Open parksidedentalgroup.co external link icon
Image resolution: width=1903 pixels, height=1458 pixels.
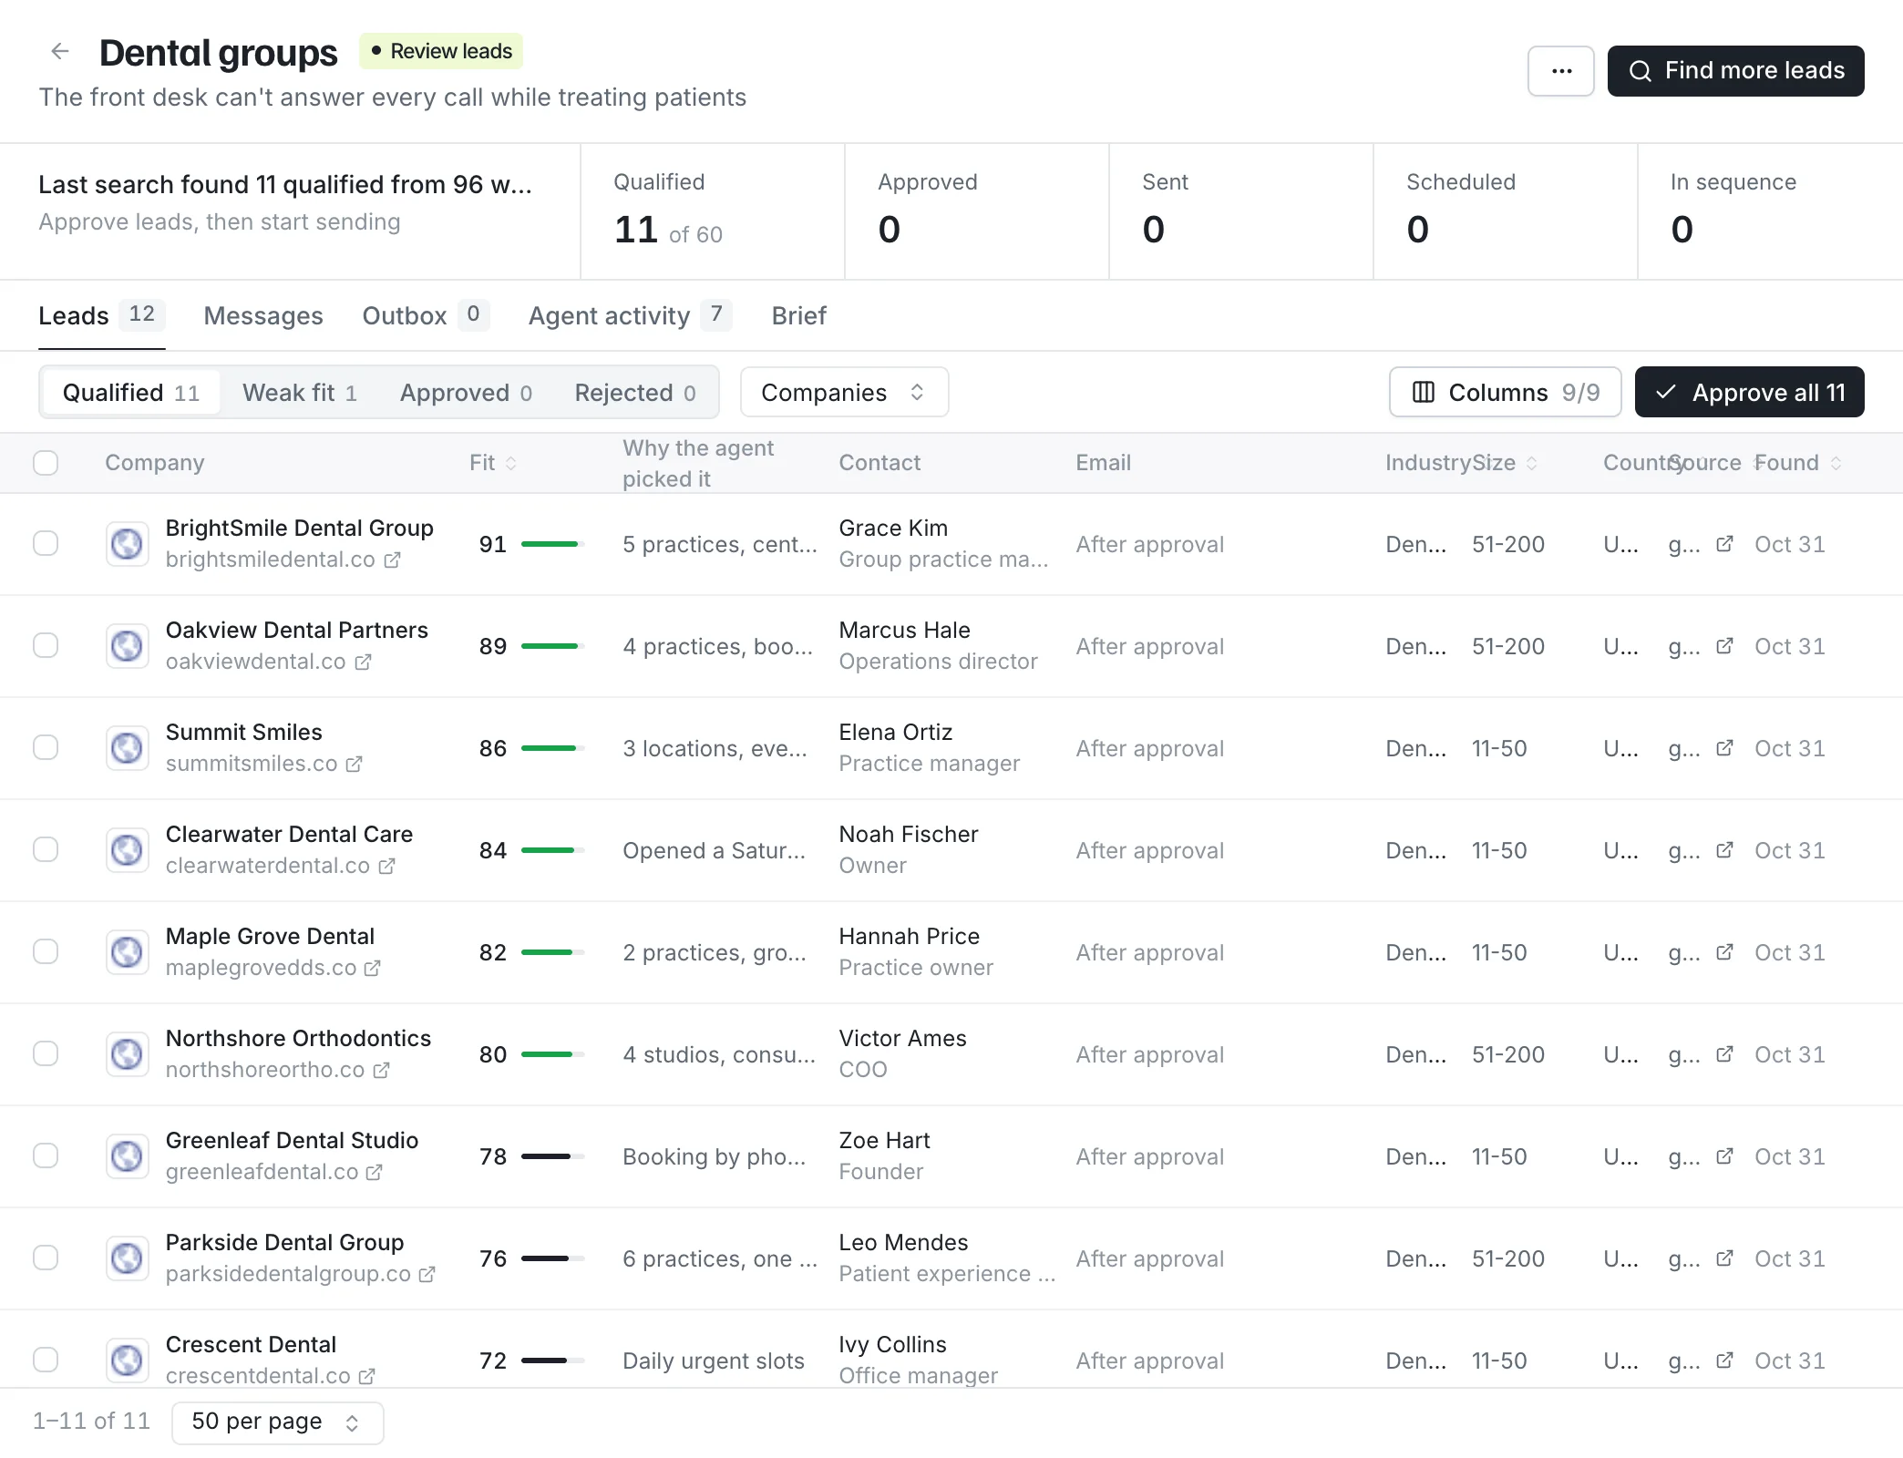tap(427, 1274)
